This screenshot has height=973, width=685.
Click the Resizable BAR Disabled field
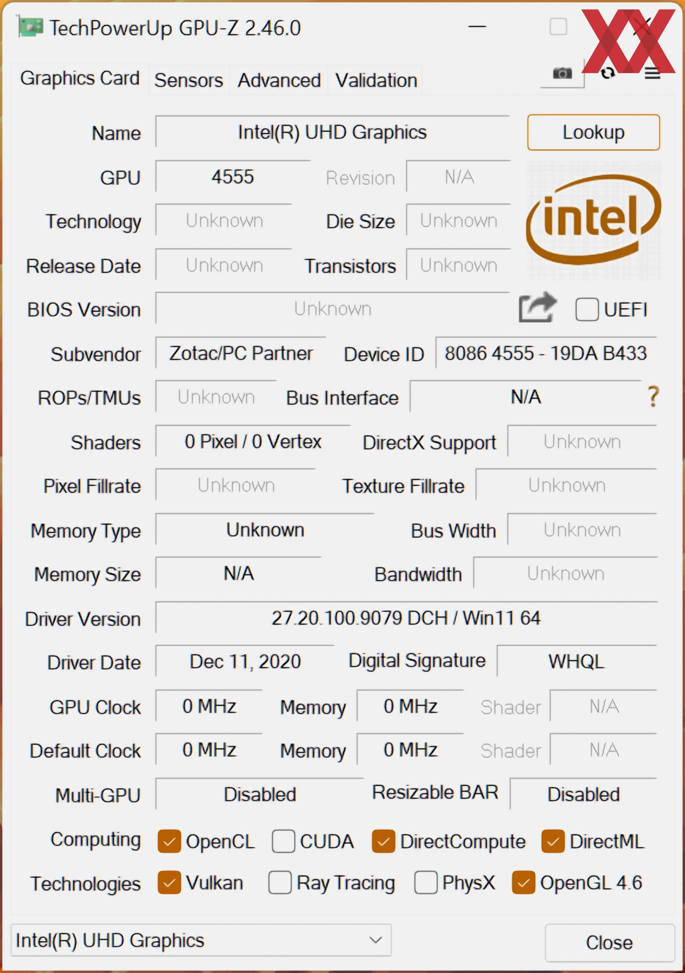[x=584, y=794]
